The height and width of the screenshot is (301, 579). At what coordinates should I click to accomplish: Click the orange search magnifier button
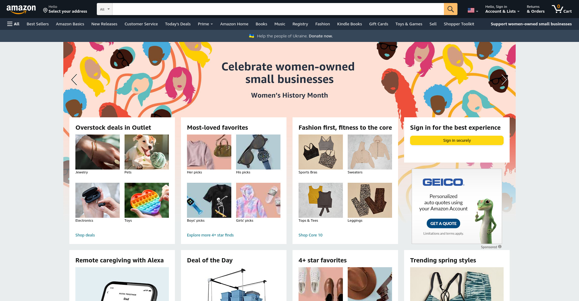coord(451,9)
